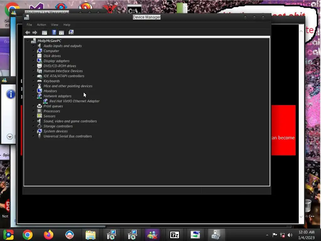
Task: Select the Audio inputs and outputs speaker icon
Action: pyautogui.click(x=39, y=46)
